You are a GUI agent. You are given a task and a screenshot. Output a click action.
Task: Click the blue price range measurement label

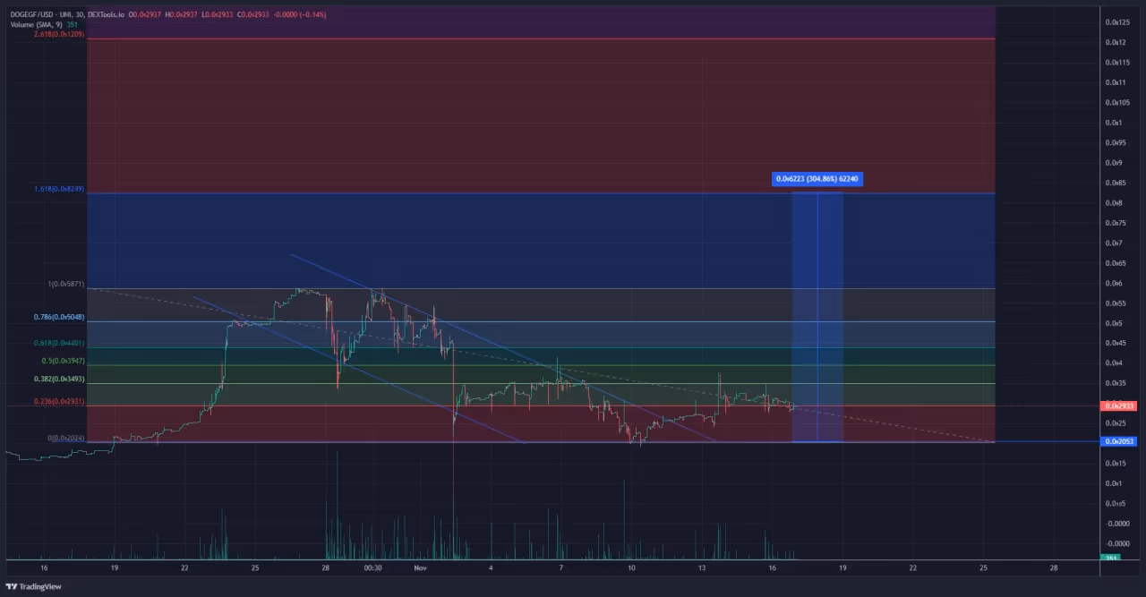(817, 179)
